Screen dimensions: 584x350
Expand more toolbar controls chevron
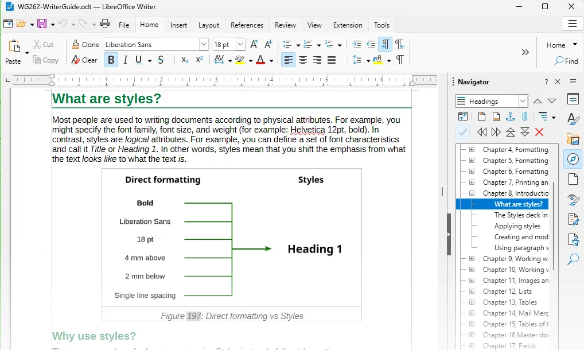(x=525, y=52)
